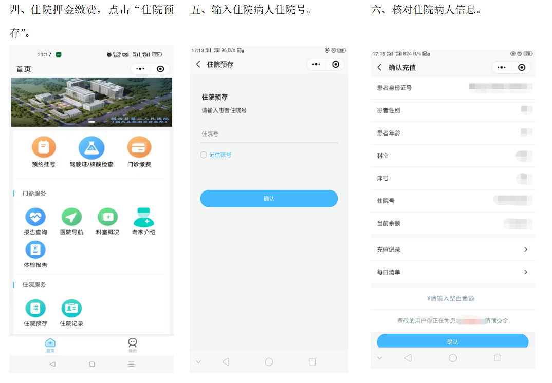Image resolution: width=552 pixels, height=383 pixels.
Task: Tap the 预约挂号 appointment icon
Action: pyautogui.click(x=44, y=148)
